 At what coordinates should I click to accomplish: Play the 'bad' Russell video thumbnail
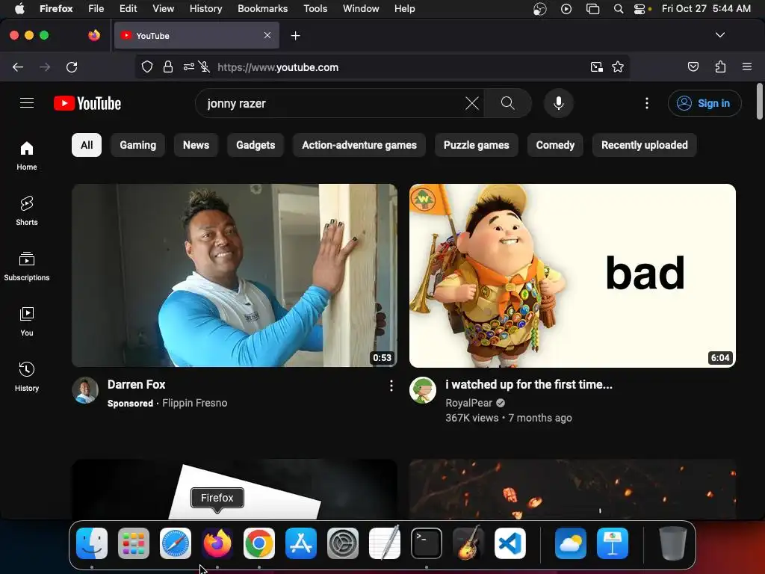click(x=572, y=275)
